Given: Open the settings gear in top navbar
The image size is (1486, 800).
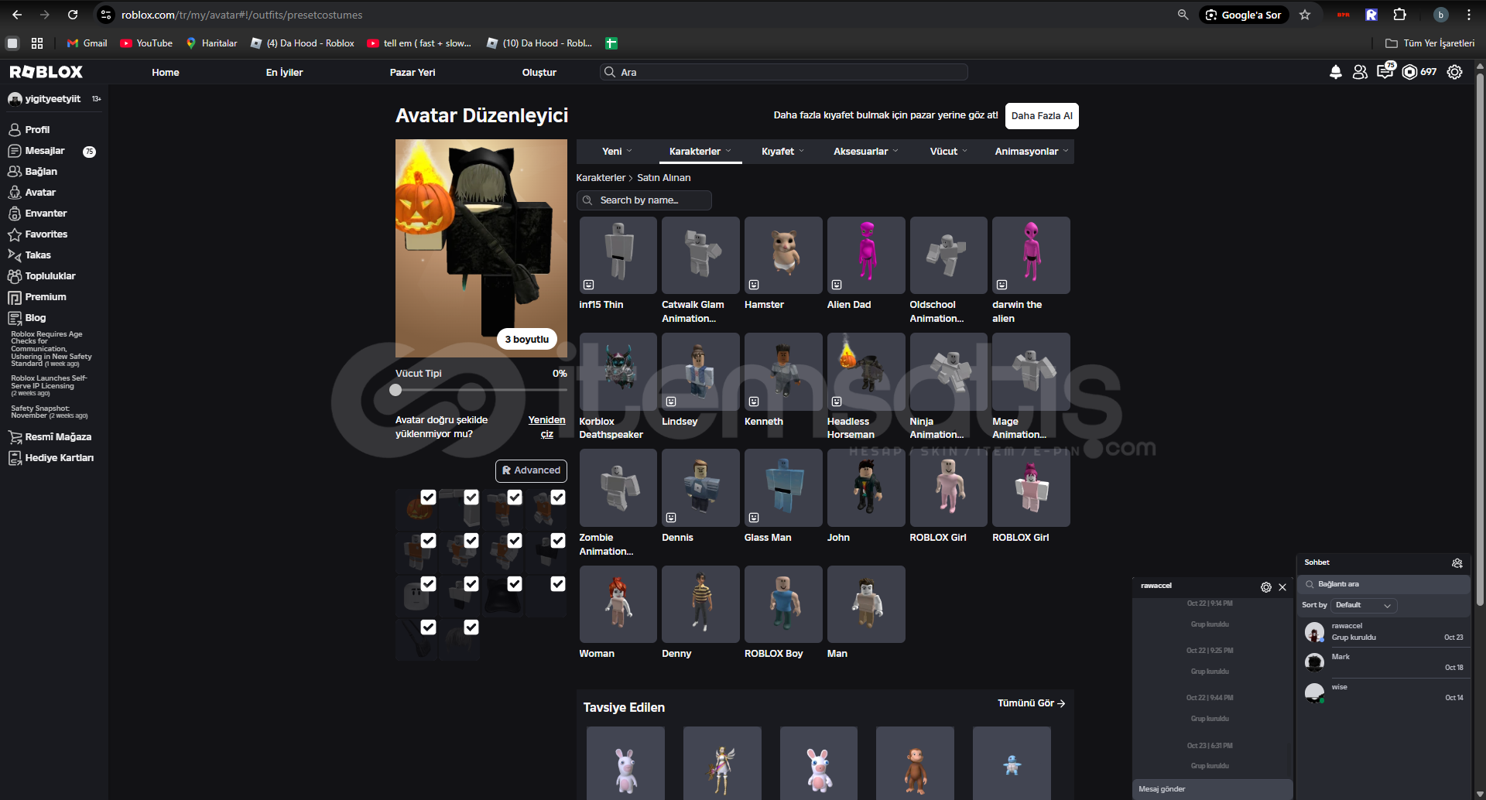Looking at the screenshot, I should pyautogui.click(x=1454, y=72).
